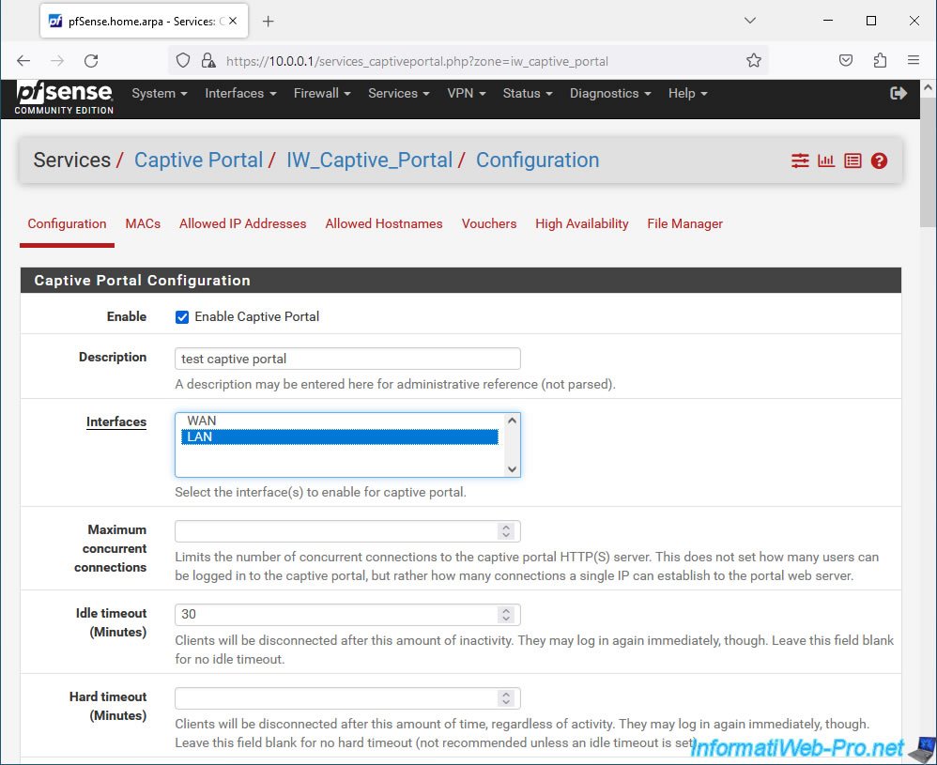This screenshot has height=765, width=937.
Task: Open the Firewall menu
Action: coord(322,93)
